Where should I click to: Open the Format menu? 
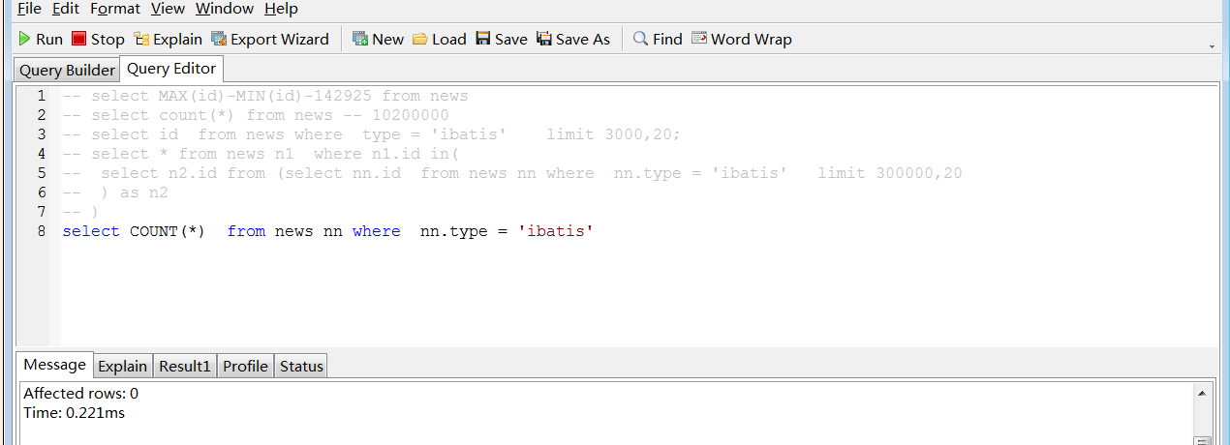point(115,9)
